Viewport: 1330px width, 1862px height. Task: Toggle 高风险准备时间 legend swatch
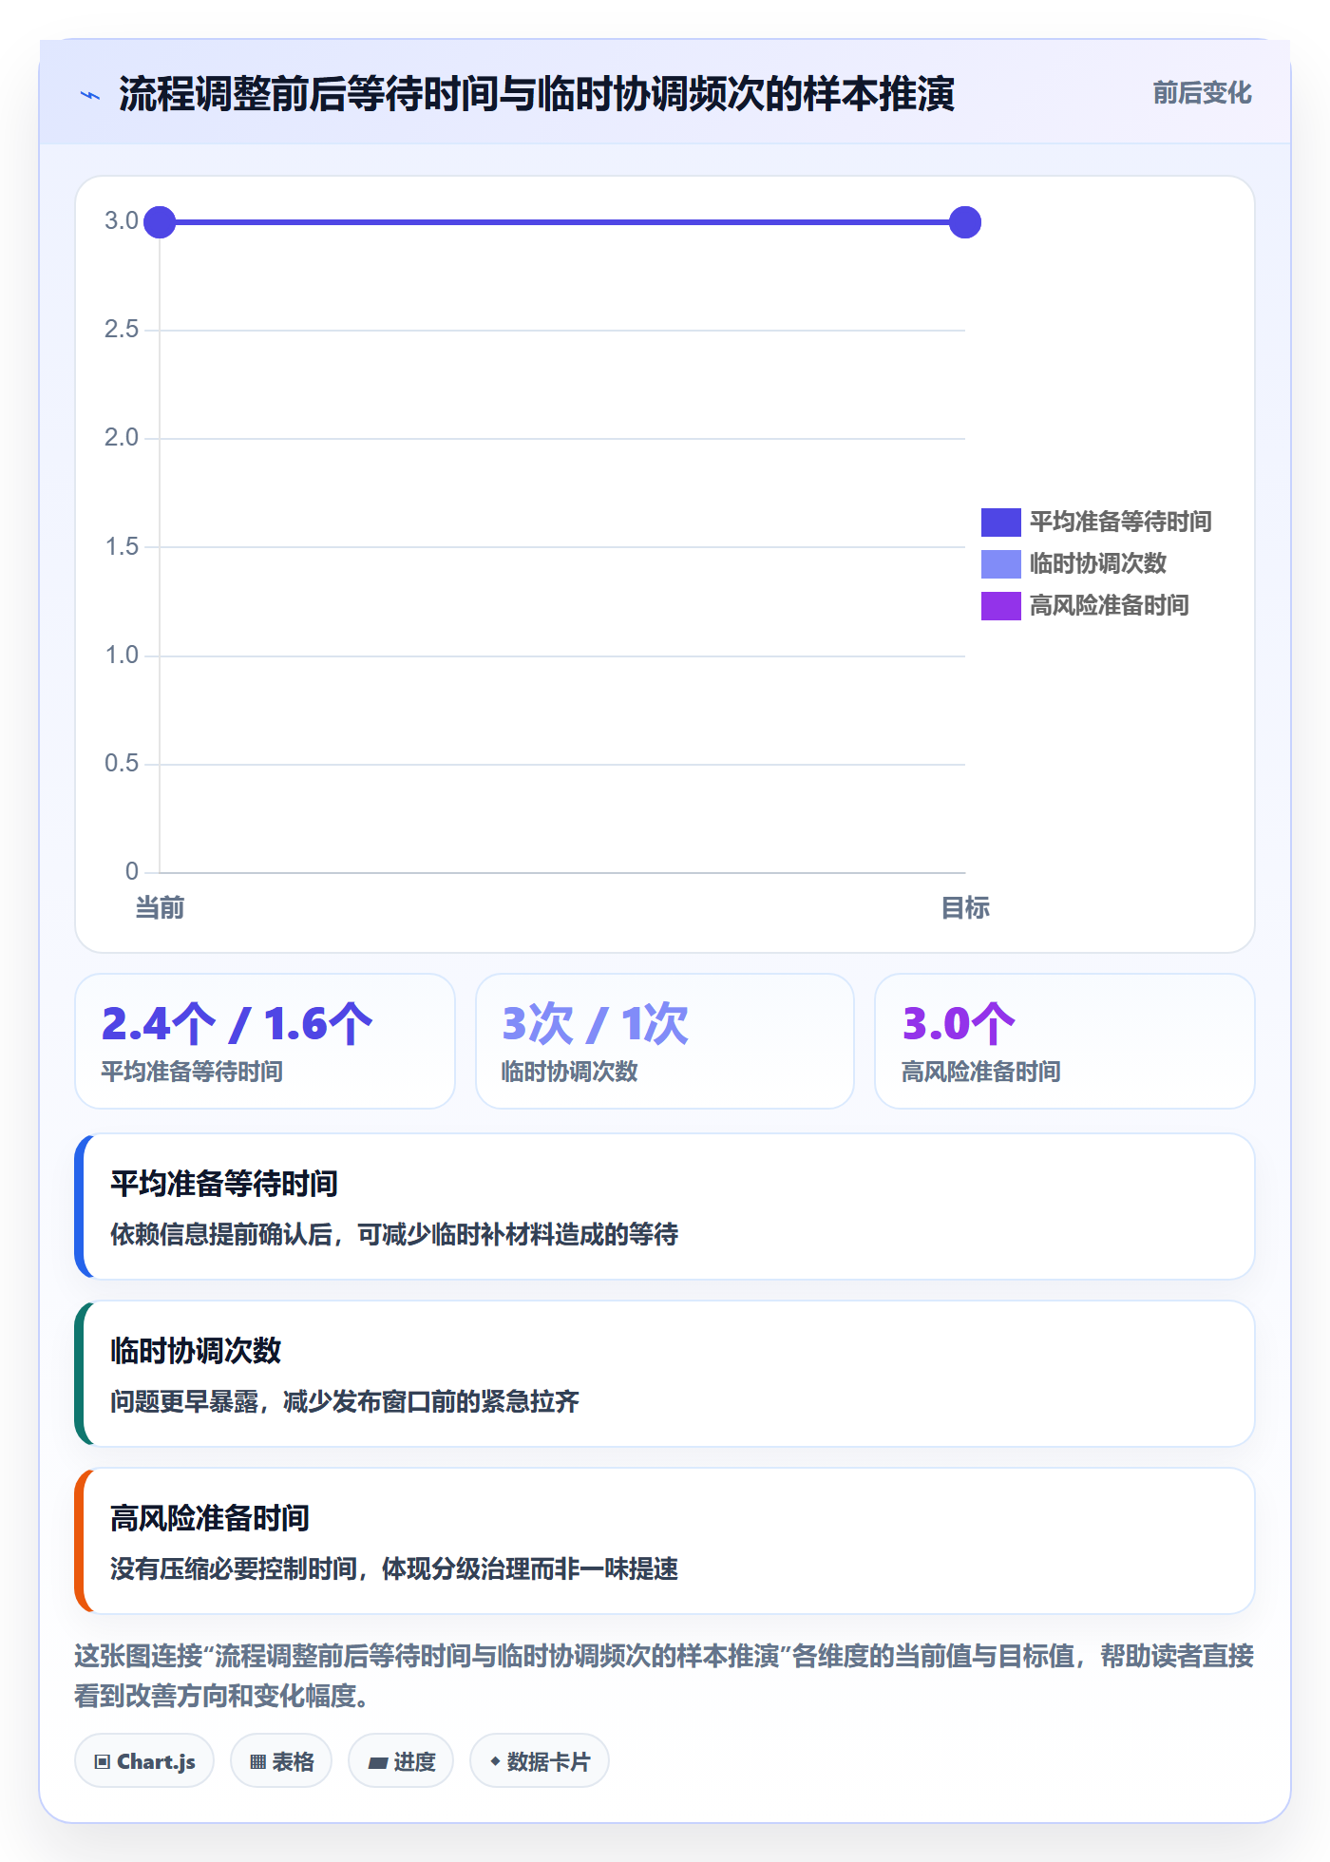(x=1000, y=605)
